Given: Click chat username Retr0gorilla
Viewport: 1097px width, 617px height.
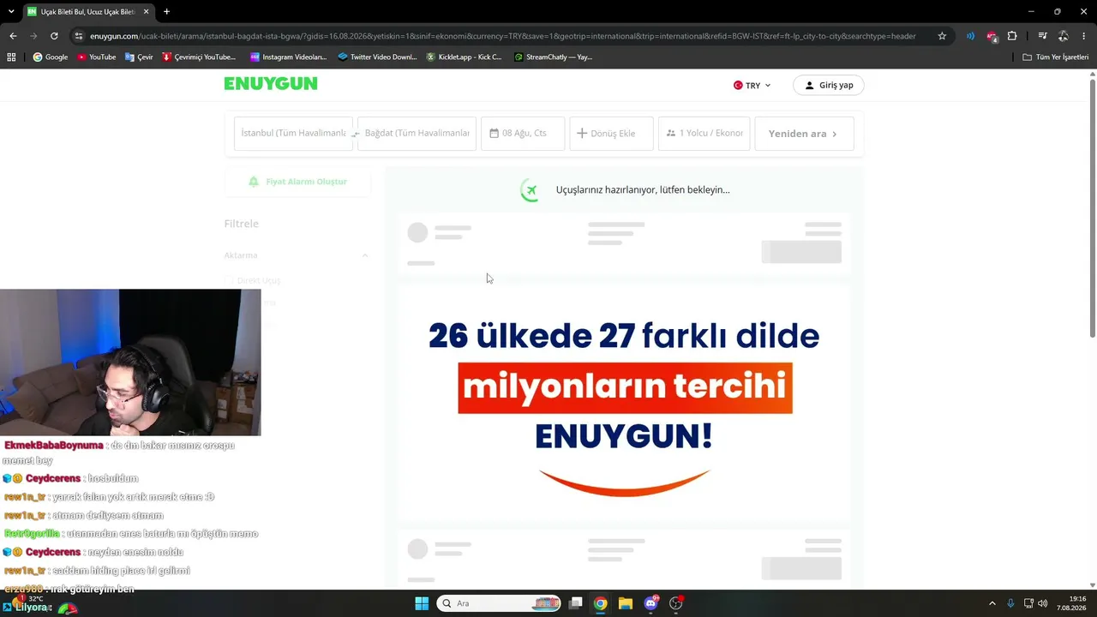Looking at the screenshot, I should tap(32, 534).
